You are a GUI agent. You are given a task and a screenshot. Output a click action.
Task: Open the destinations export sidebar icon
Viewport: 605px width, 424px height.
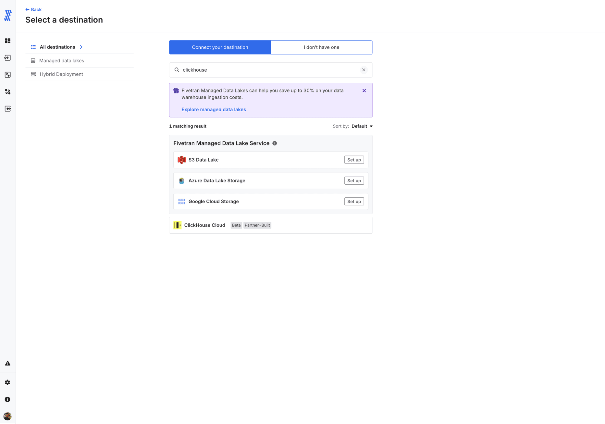coord(8,109)
